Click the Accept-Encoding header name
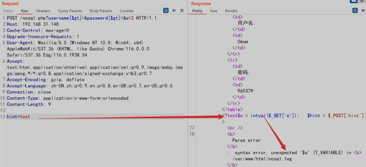The image size is (366, 167). [26, 80]
